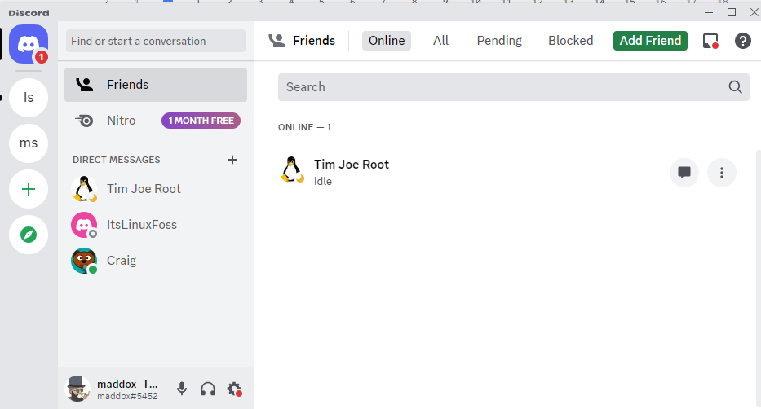Open ItsLinuxFoss direct message
Viewport: 761px width, 409px height.
click(156, 224)
